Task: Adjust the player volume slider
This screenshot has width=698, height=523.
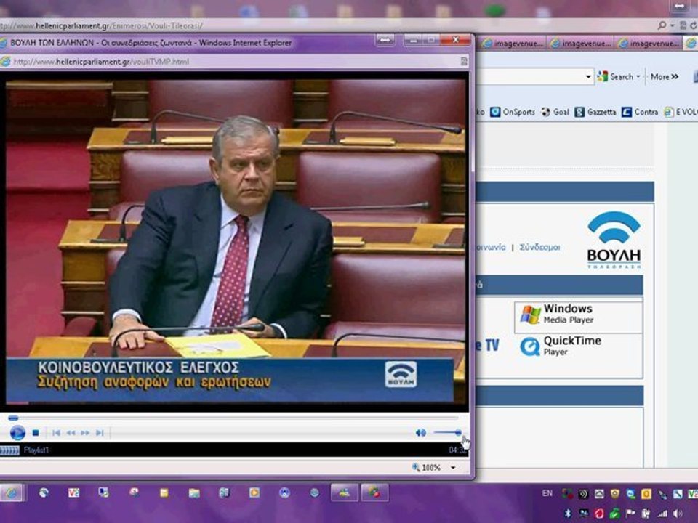Action: tap(447, 432)
